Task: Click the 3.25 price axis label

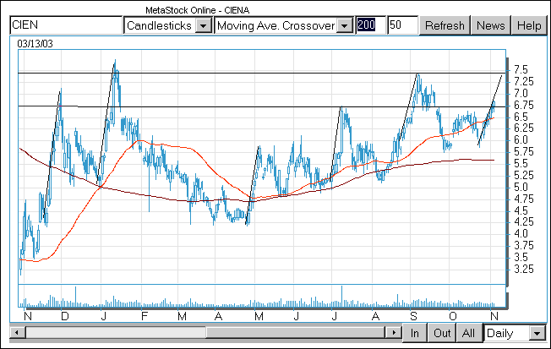Action: pyautogui.click(x=524, y=269)
